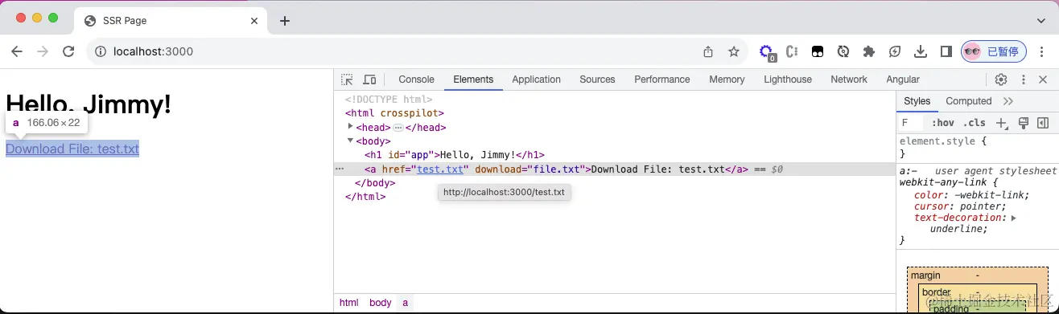Open the Chrome downloads icon
Screen dimensions: 1059x314
[x=920, y=51]
